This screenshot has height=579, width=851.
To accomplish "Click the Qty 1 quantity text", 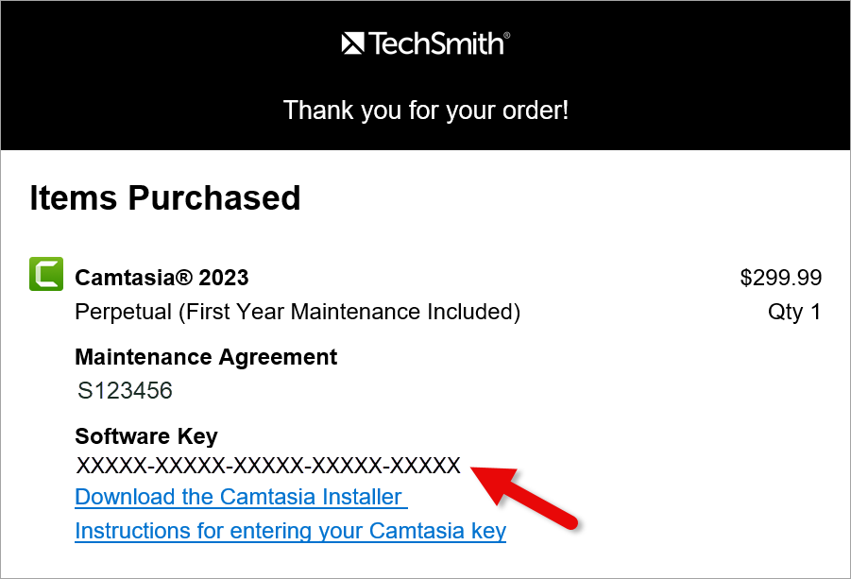I will point(794,312).
